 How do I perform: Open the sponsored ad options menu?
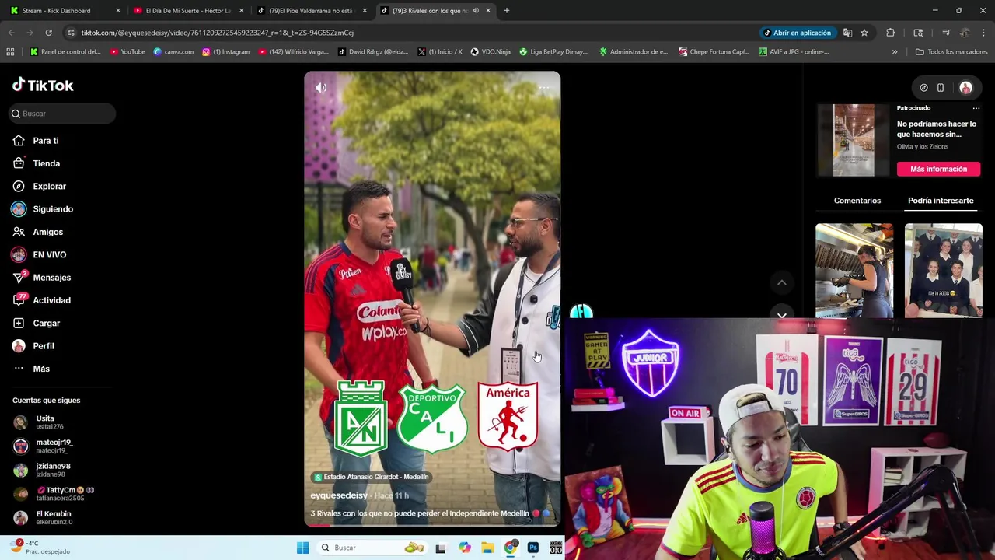click(x=976, y=108)
